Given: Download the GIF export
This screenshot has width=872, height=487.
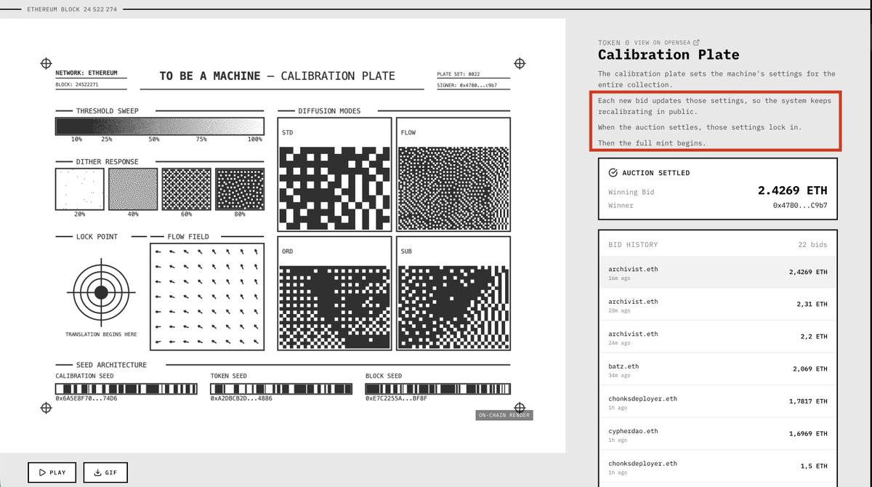Looking at the screenshot, I should (105, 472).
